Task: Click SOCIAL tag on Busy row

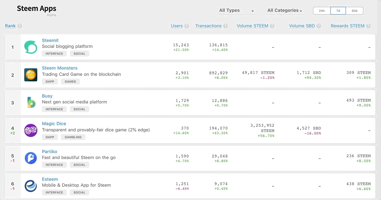Action: 80,109
